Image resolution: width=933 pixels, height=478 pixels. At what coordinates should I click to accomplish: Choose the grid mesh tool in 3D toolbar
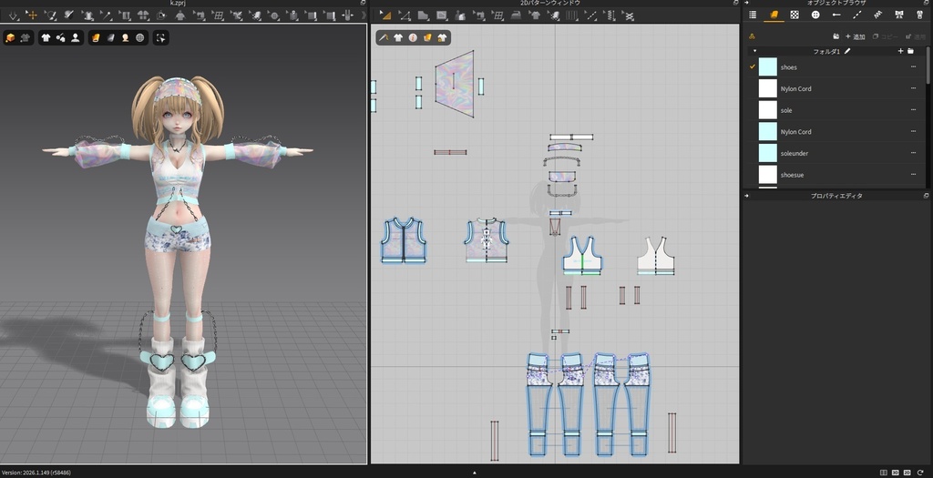(x=218, y=15)
